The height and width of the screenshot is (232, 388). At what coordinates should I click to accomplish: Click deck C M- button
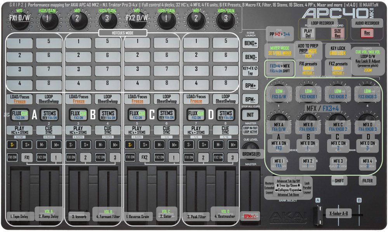(159, 145)
